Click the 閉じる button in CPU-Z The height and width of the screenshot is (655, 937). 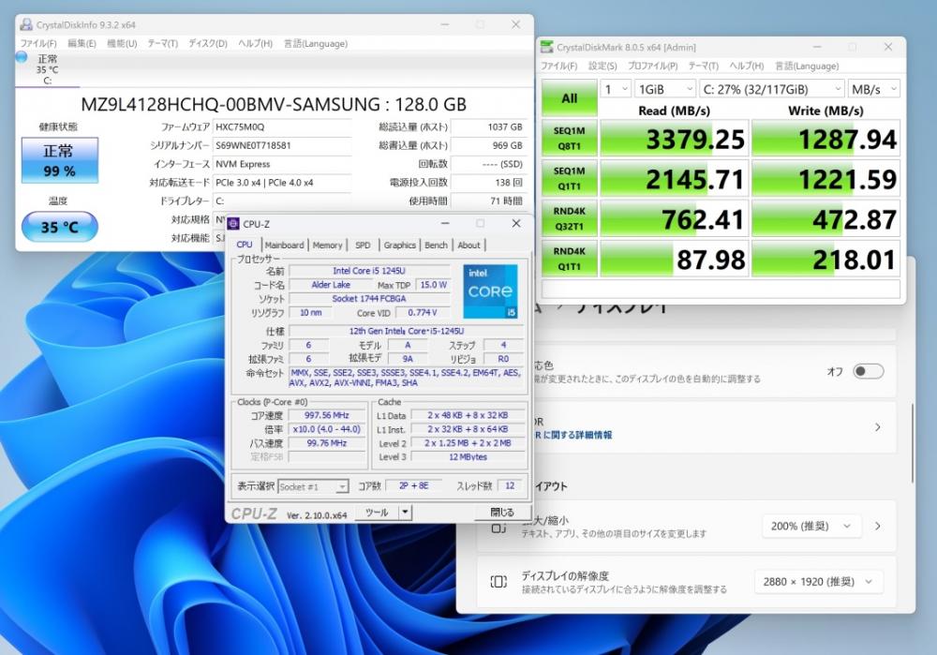(x=502, y=513)
